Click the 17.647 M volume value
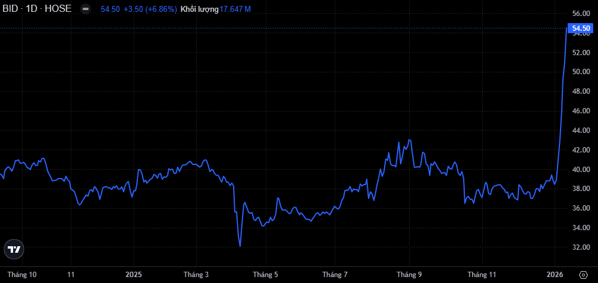This screenshot has width=598, height=283. pos(235,9)
